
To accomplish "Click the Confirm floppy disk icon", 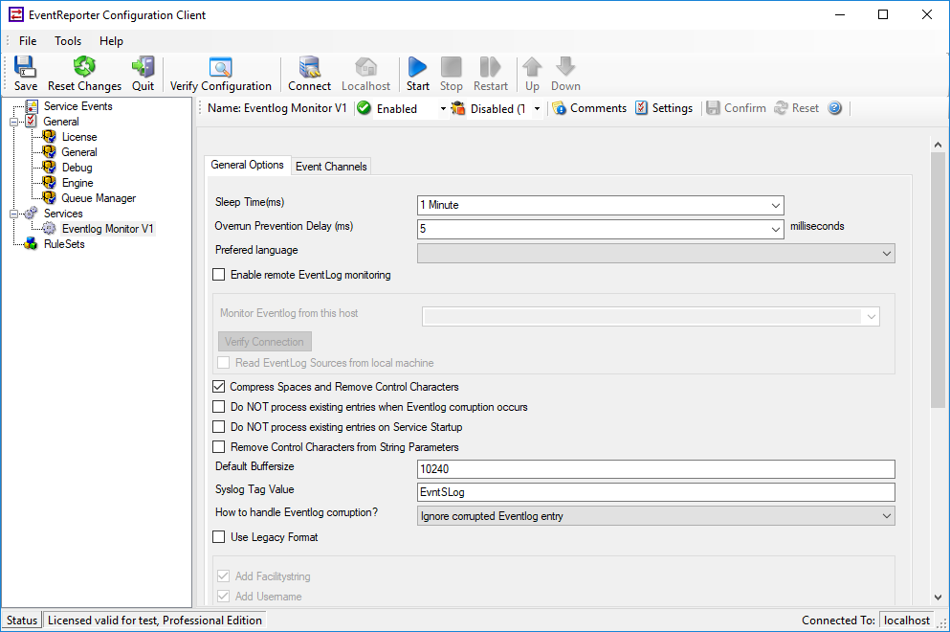I will click(x=713, y=108).
